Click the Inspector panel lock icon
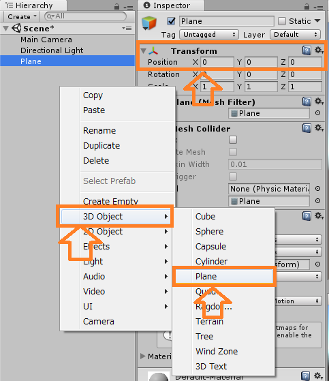This screenshot has height=381, width=329. (x=307, y=7)
